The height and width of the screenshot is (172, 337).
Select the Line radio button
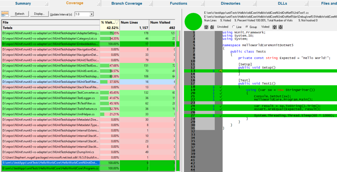234,27
